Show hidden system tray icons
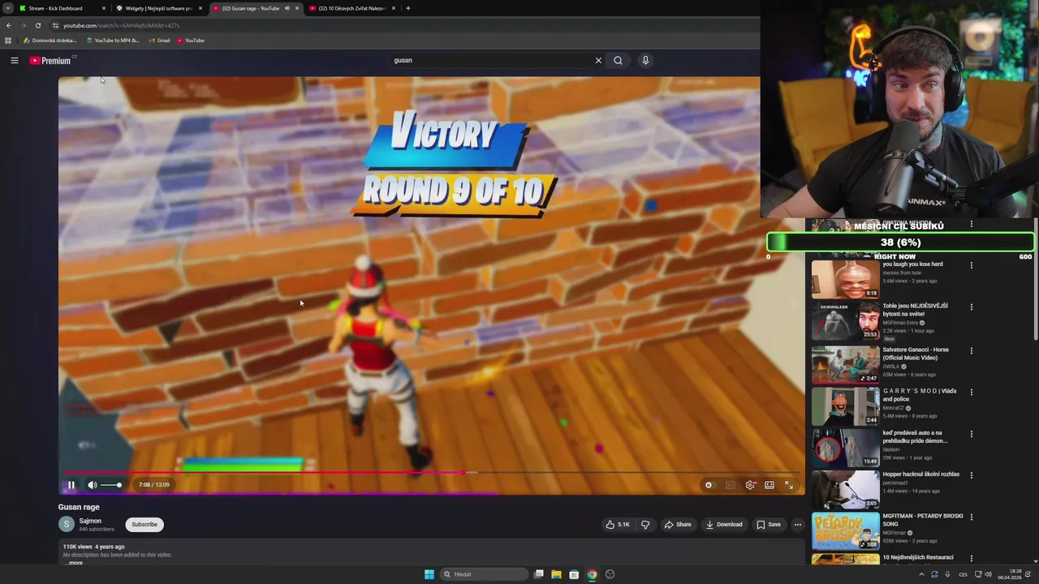The image size is (1039, 584). 921,574
